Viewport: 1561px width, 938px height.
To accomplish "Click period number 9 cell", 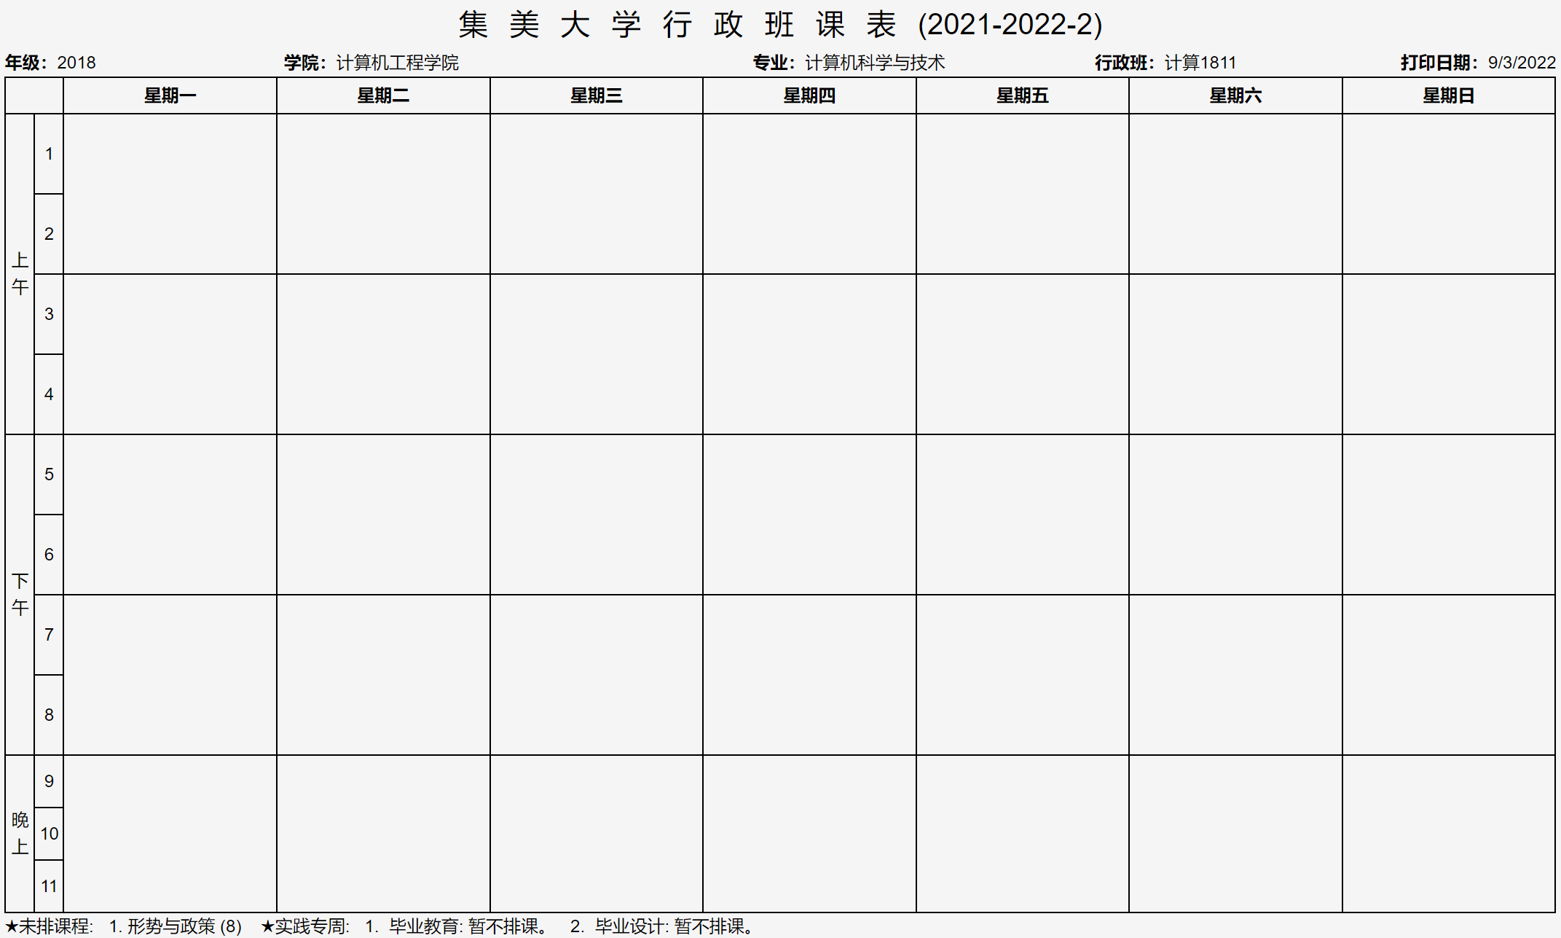I will coord(49,781).
